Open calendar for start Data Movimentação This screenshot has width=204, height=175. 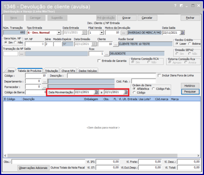96,92
